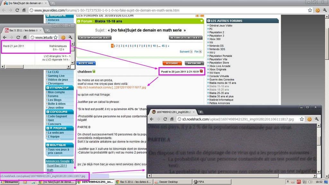The width and height of the screenshot is (329, 185).
Task: Click the heart icon on the forum header
Action: coord(201,21)
